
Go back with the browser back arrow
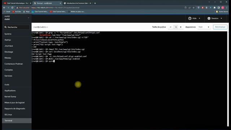click(4, 8)
